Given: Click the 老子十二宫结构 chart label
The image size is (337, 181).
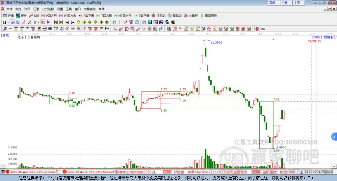Looking at the screenshot, I should tap(29, 37).
